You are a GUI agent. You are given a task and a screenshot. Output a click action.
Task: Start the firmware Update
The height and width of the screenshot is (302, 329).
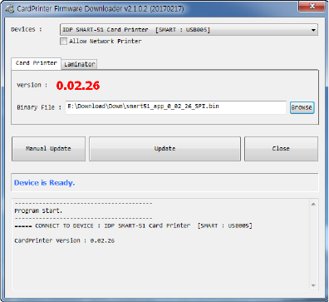[x=164, y=149]
